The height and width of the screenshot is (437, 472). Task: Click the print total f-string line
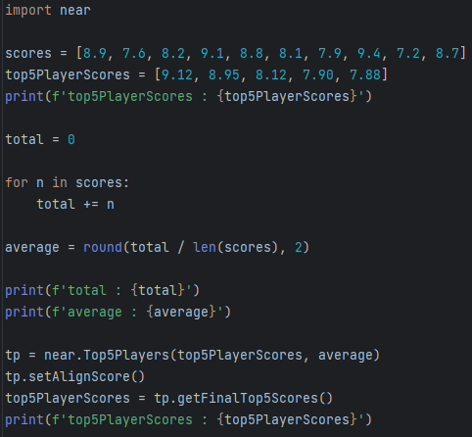(x=102, y=290)
